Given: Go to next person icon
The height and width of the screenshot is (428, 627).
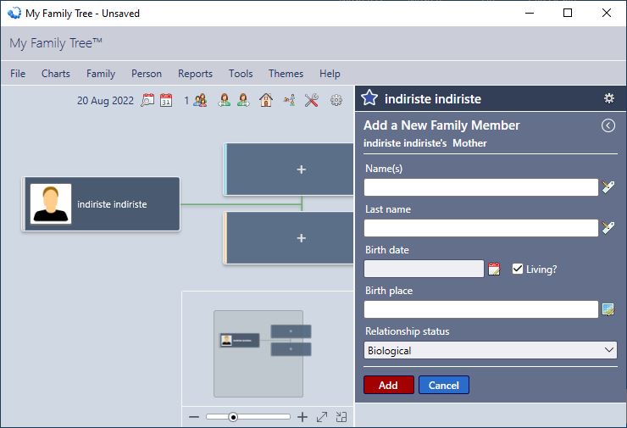Looking at the screenshot, I should (243, 100).
